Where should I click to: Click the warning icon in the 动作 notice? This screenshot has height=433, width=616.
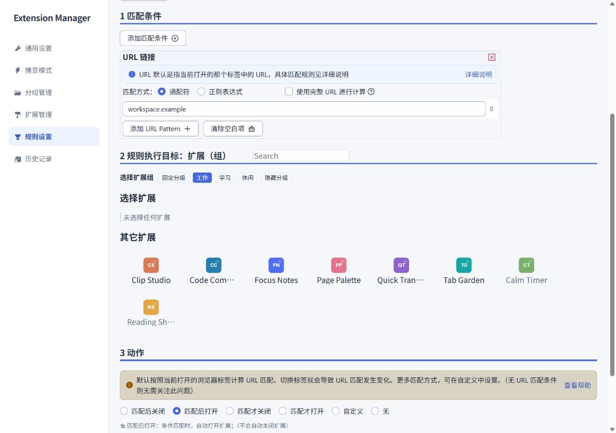(x=129, y=385)
